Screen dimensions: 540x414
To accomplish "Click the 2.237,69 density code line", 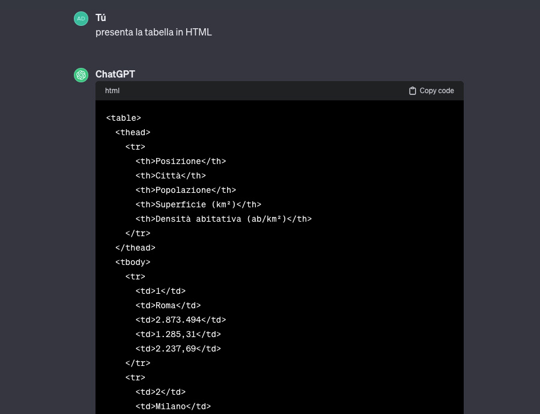I will [178, 349].
